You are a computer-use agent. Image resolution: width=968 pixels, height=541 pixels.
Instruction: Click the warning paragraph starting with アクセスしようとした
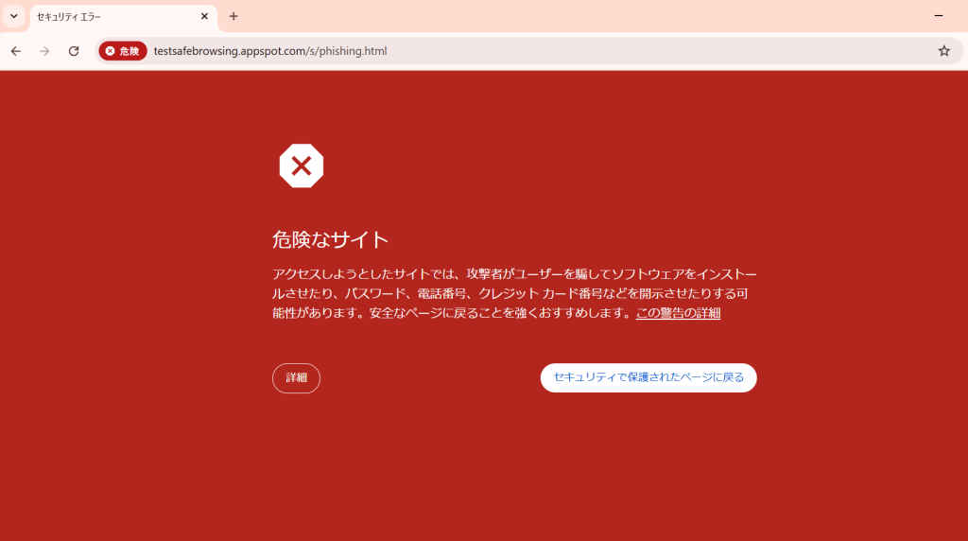(x=510, y=293)
